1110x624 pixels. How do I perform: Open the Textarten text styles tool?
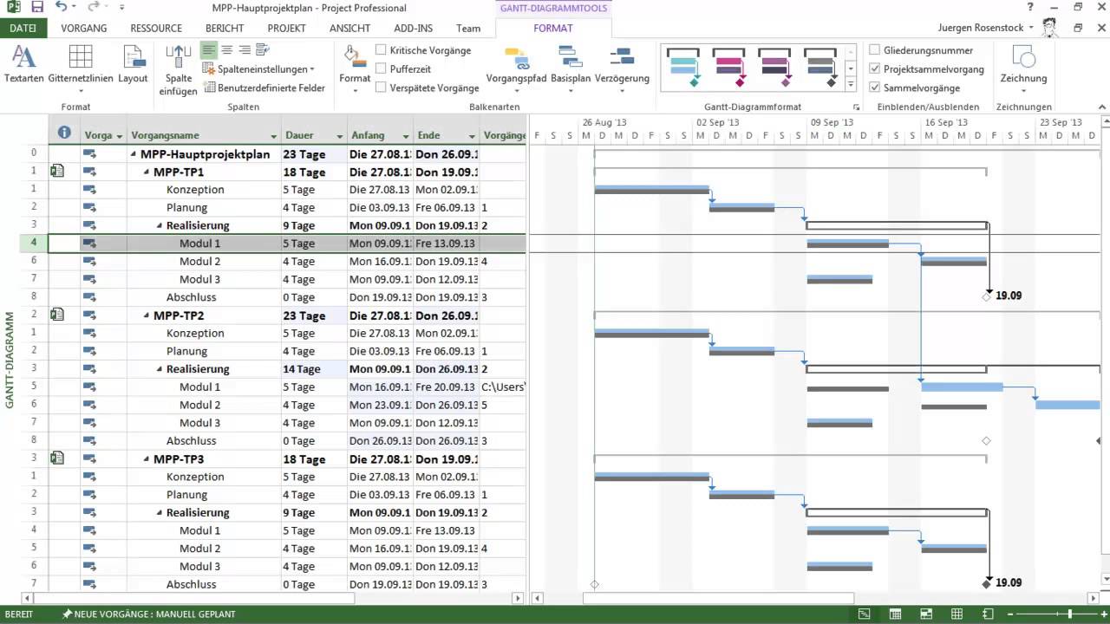[23, 64]
